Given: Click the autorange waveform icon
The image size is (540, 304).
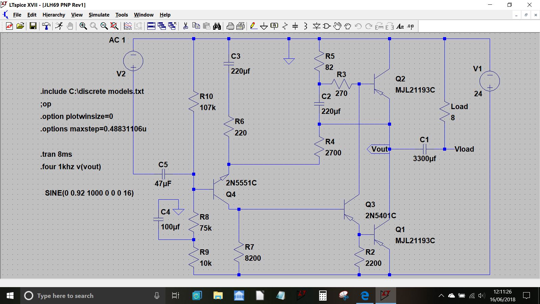Looking at the screenshot, I should (128, 26).
